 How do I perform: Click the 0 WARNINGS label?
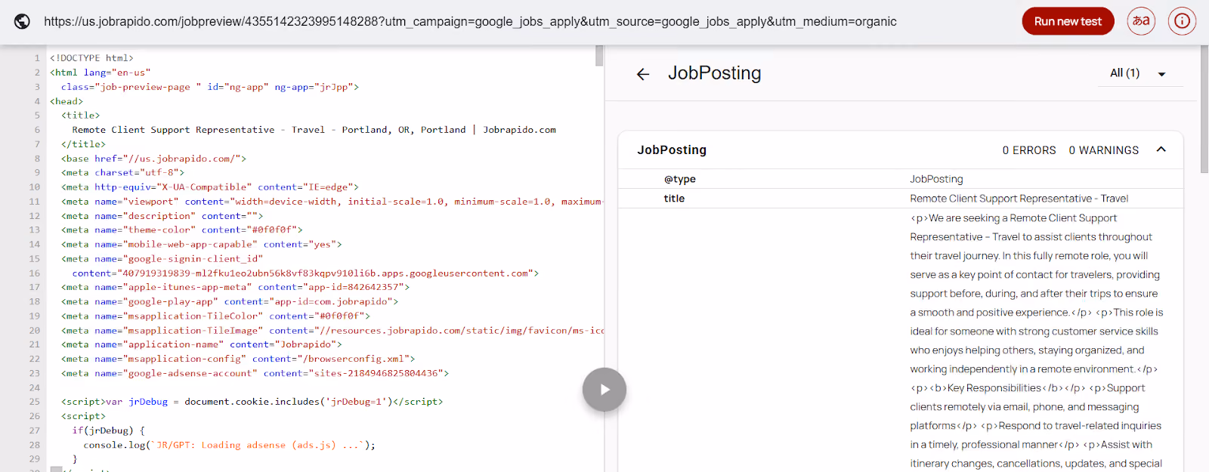tap(1103, 150)
